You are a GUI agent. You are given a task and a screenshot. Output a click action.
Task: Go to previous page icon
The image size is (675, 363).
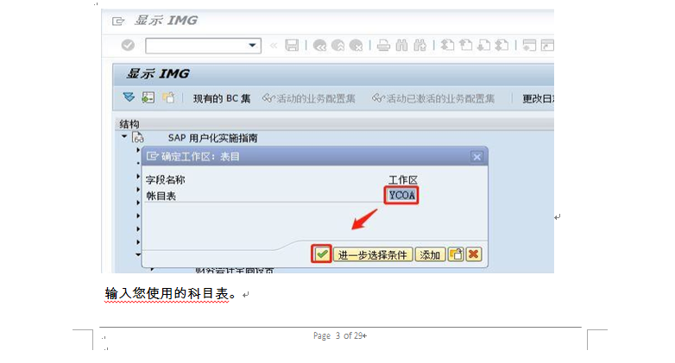(466, 45)
